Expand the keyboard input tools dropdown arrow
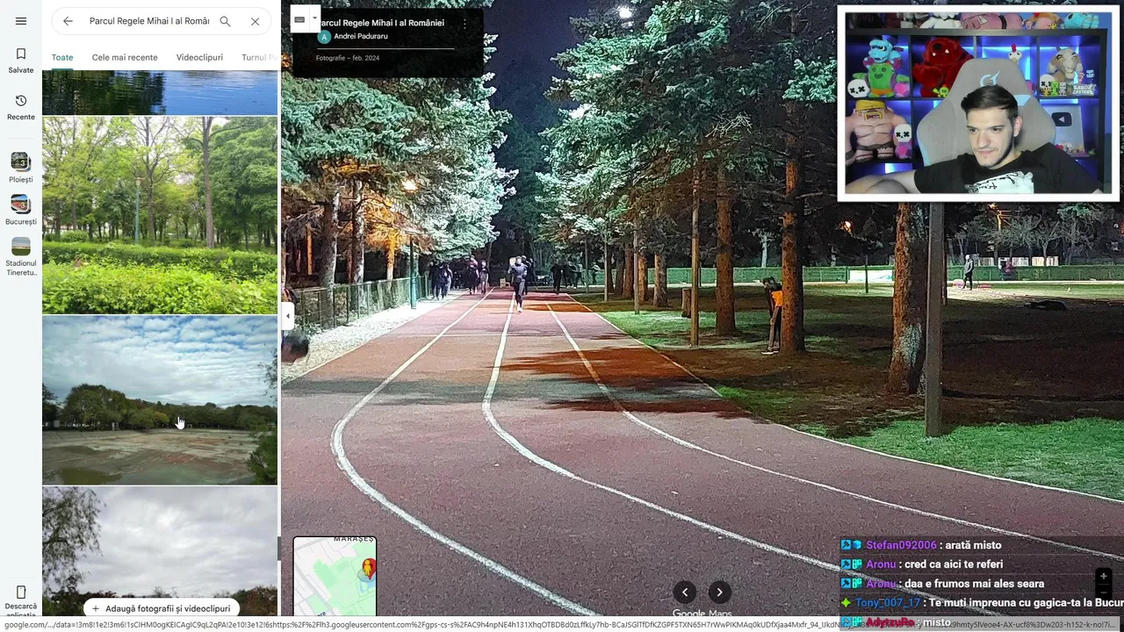1124x632 pixels. point(314,18)
